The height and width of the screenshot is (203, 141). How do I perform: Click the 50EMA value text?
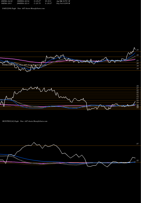[6, 3]
